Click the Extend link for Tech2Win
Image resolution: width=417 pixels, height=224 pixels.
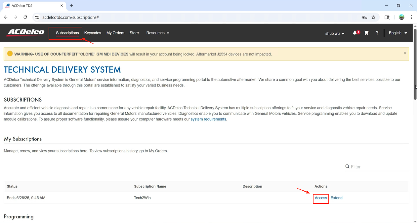coord(336,198)
